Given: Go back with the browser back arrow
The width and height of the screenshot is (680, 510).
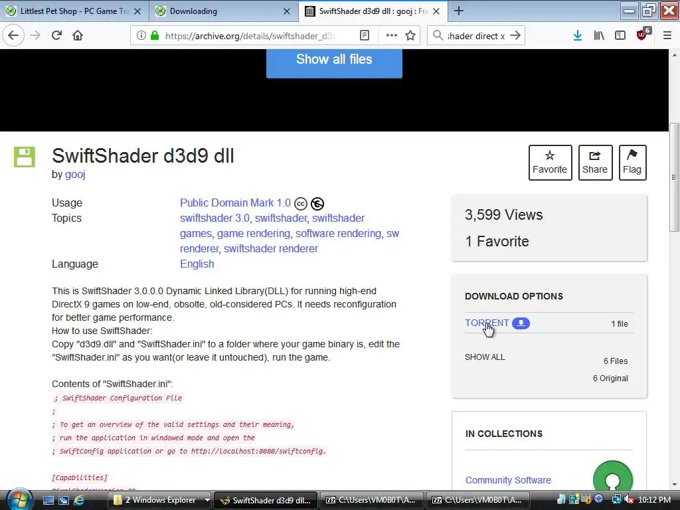Looking at the screenshot, I should pos(13,36).
